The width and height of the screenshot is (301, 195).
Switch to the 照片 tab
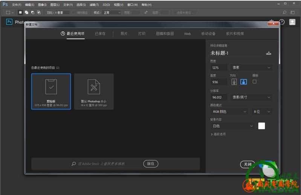124,34
